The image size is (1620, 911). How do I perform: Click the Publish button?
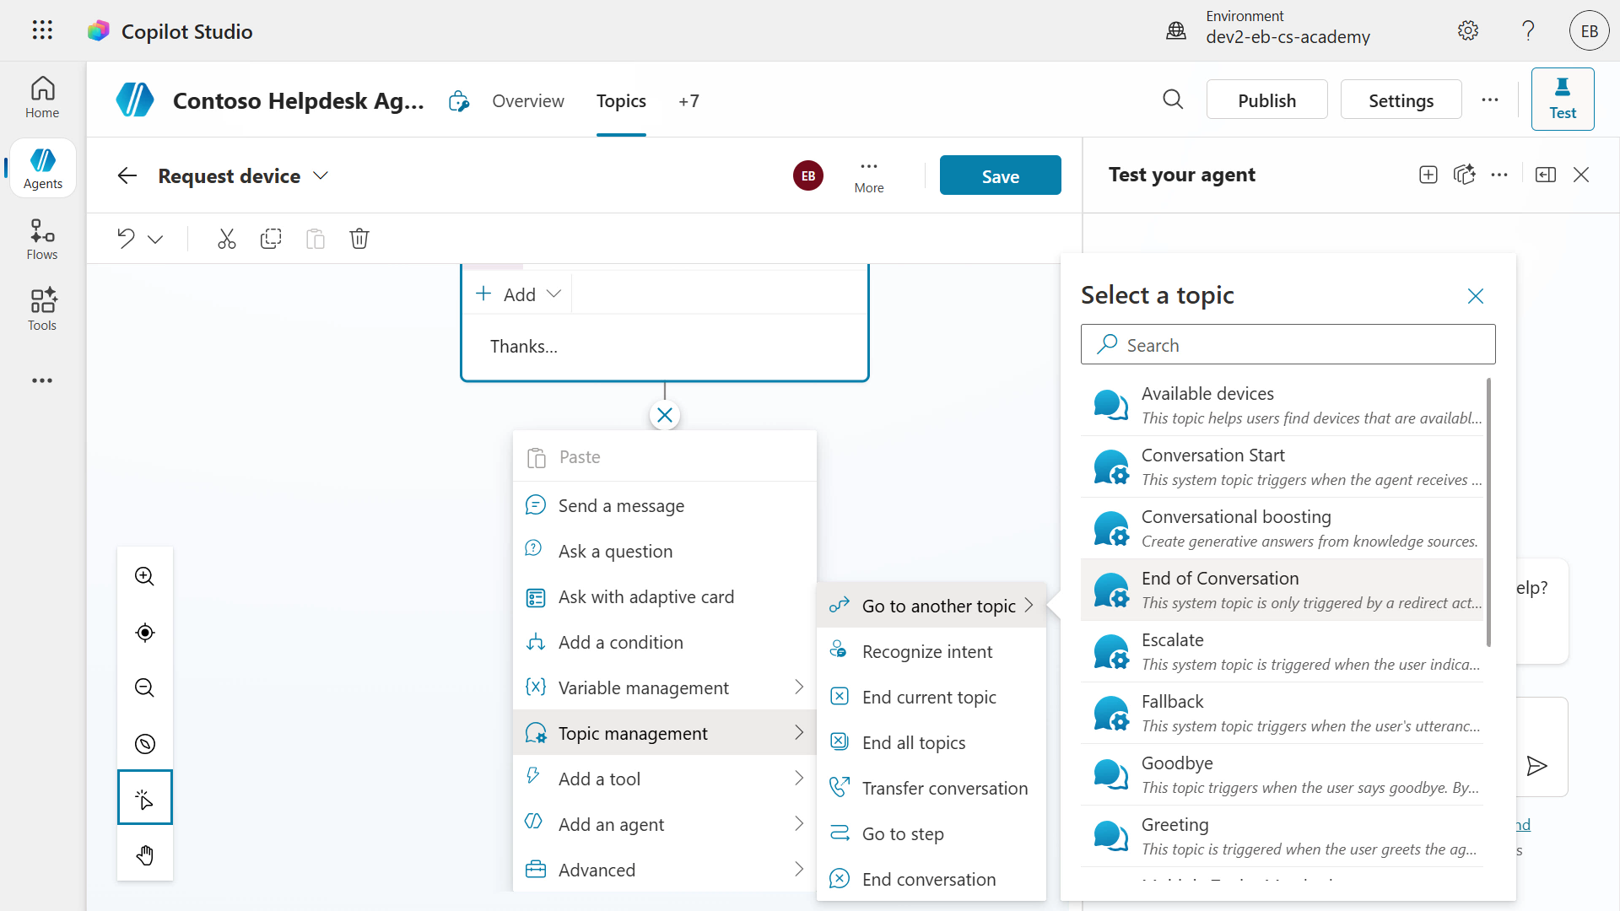pos(1266,100)
